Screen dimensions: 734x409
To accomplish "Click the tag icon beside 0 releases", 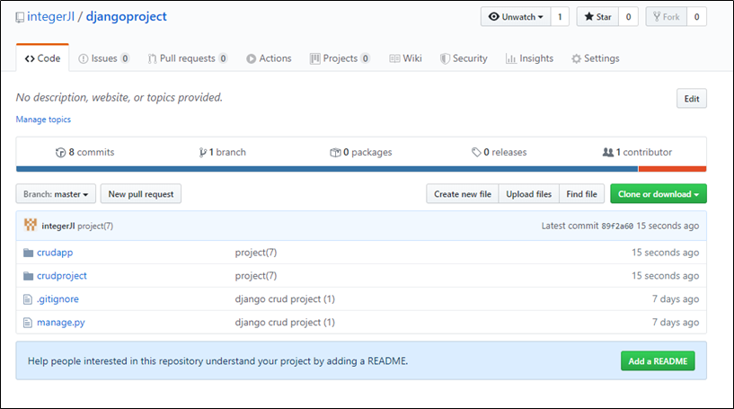I will pyautogui.click(x=476, y=152).
